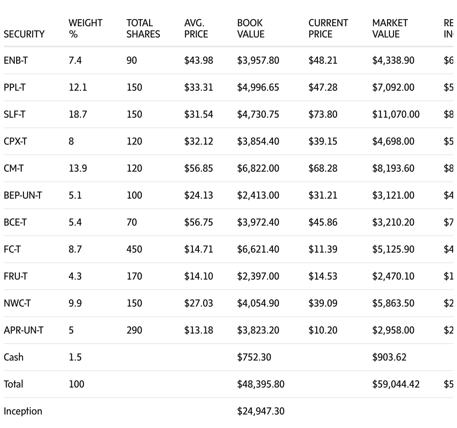Select the BEP-UN-T security
The height and width of the screenshot is (428, 457).
[x=23, y=195]
